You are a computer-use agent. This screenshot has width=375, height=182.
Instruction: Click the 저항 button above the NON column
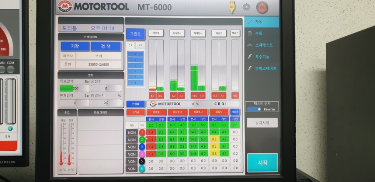click(132, 125)
